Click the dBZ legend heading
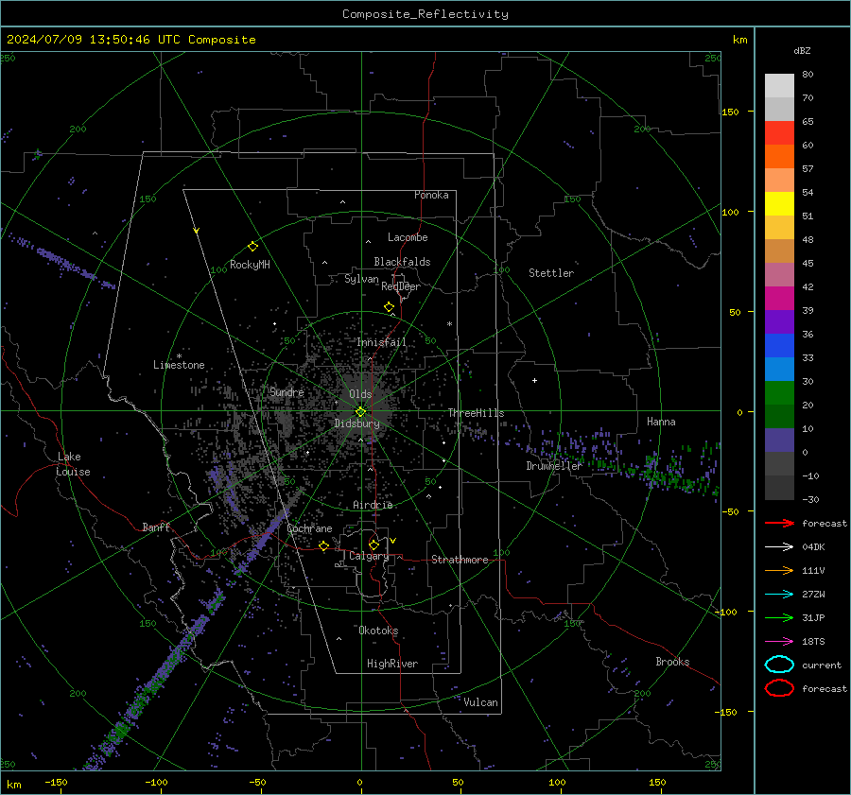Viewport: 851px width, 795px height. pos(802,50)
